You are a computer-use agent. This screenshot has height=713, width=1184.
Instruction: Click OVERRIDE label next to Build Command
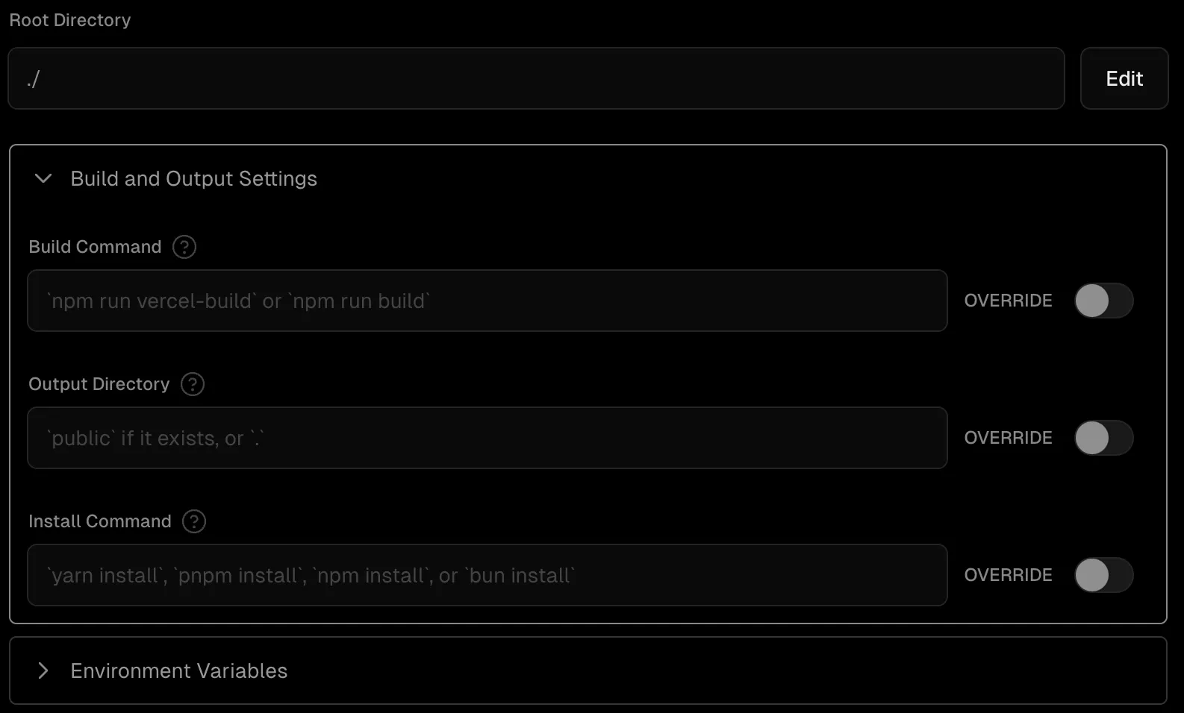1008,301
